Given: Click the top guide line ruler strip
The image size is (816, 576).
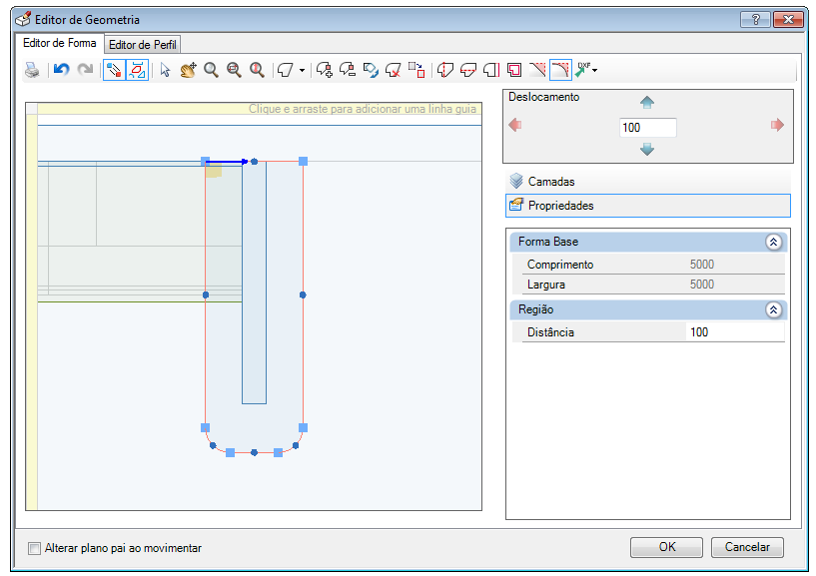Looking at the screenshot, I should pos(259,108).
